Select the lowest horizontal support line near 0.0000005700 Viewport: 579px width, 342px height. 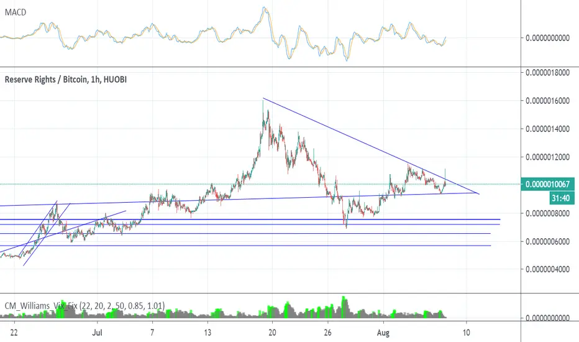click(245, 246)
